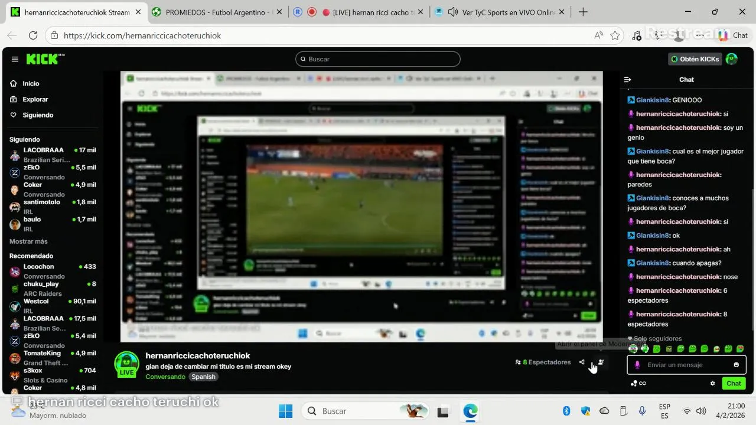Open chuku_play recommended channel
Screen dimensions: 756x425
coord(52,289)
